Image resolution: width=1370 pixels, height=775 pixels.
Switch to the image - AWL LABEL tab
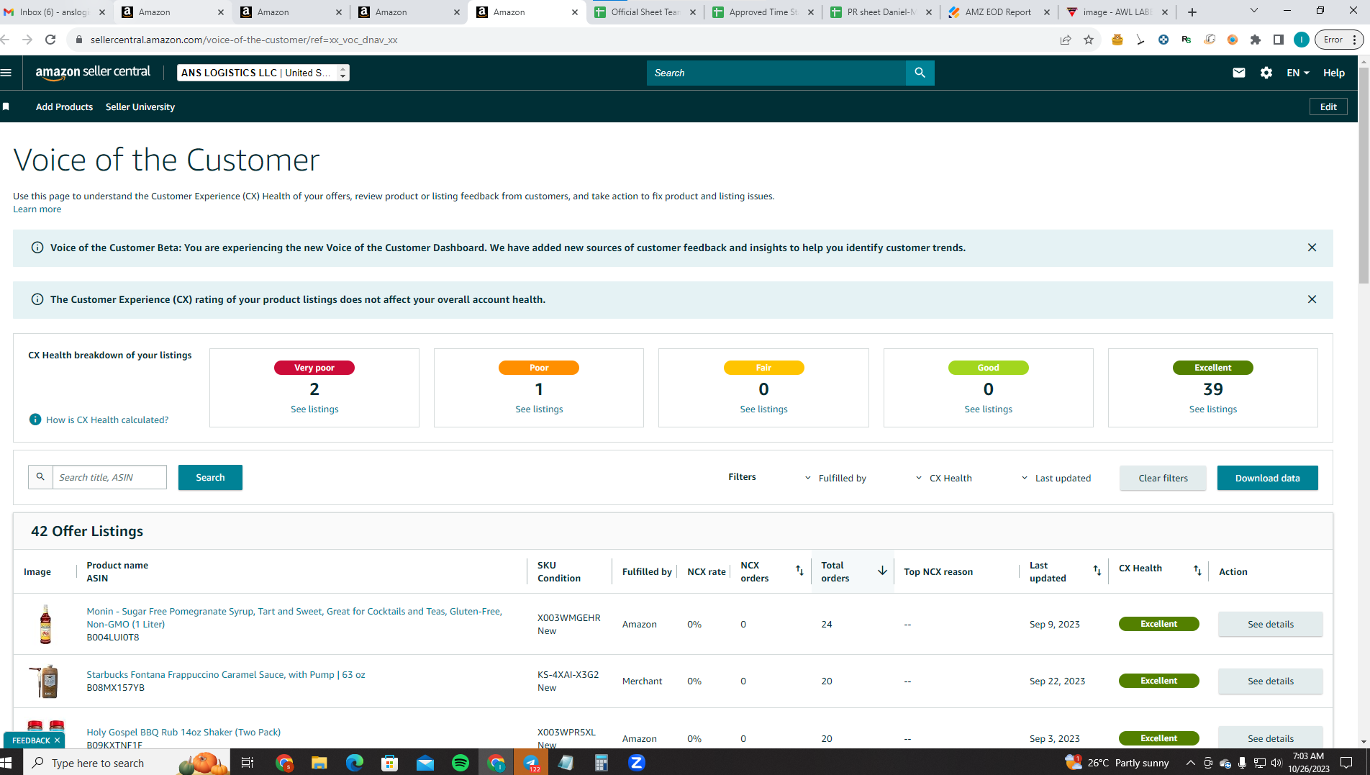point(1117,12)
